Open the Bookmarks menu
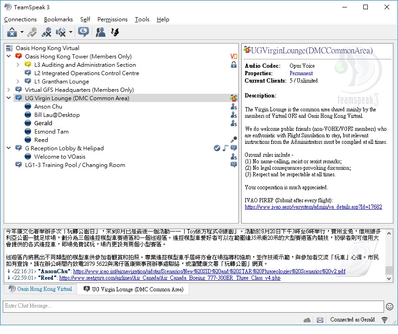The height and width of the screenshot is (334, 398). click(x=58, y=19)
